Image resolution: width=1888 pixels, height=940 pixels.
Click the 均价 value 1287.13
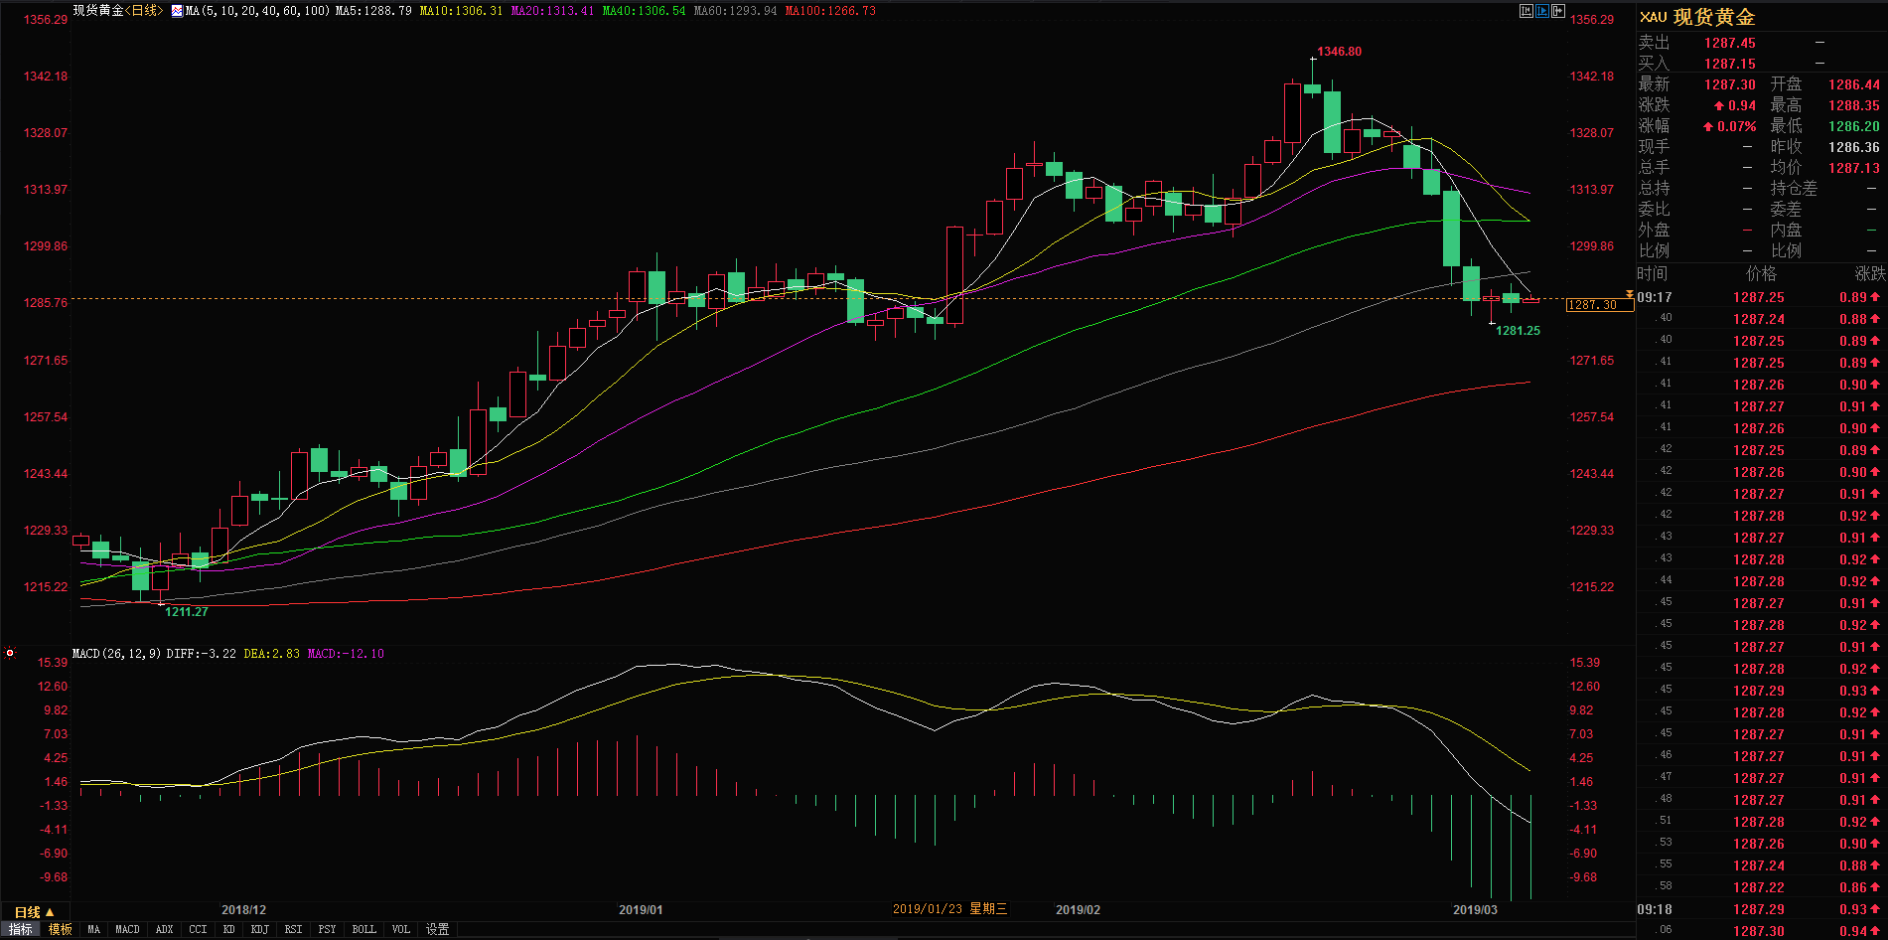click(x=1854, y=168)
